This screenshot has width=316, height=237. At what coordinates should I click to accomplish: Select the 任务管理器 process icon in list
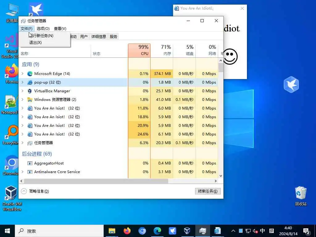click(30, 143)
